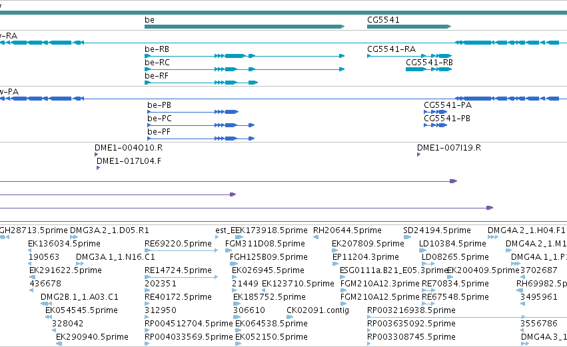The image size is (567, 347).
Task: Select the FGH125B09.5prime label
Action: 269,257
